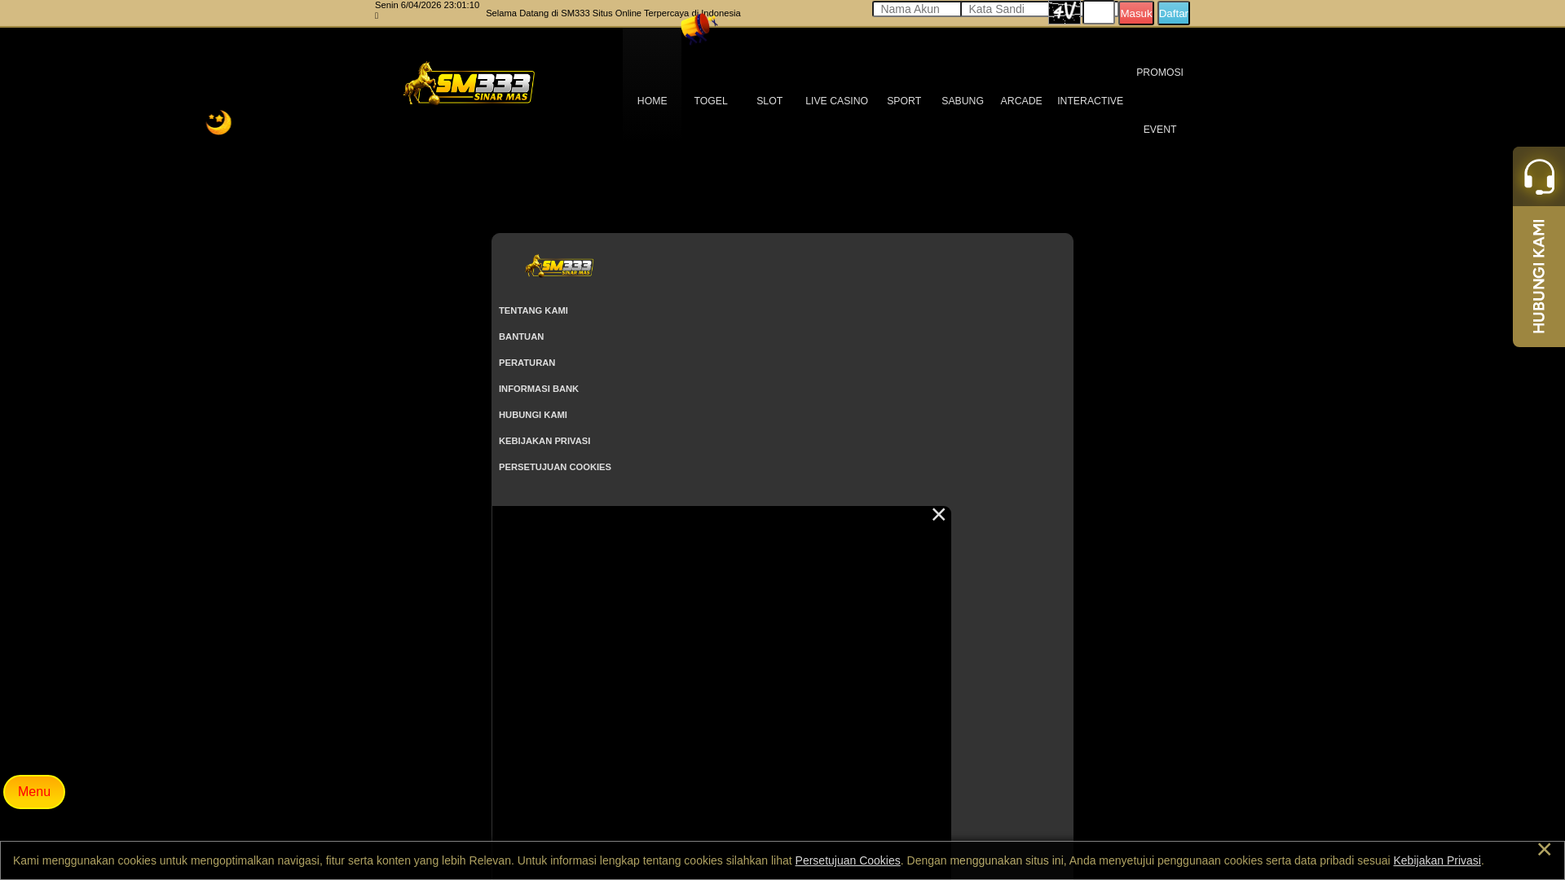
Task: Click the HUBUNGI KAMI side tab
Action: pyautogui.click(x=1539, y=276)
